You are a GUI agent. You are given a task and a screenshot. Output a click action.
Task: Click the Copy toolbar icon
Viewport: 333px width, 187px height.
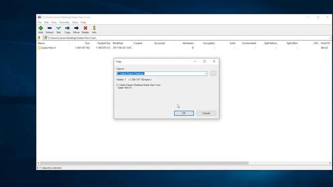(x=67, y=30)
